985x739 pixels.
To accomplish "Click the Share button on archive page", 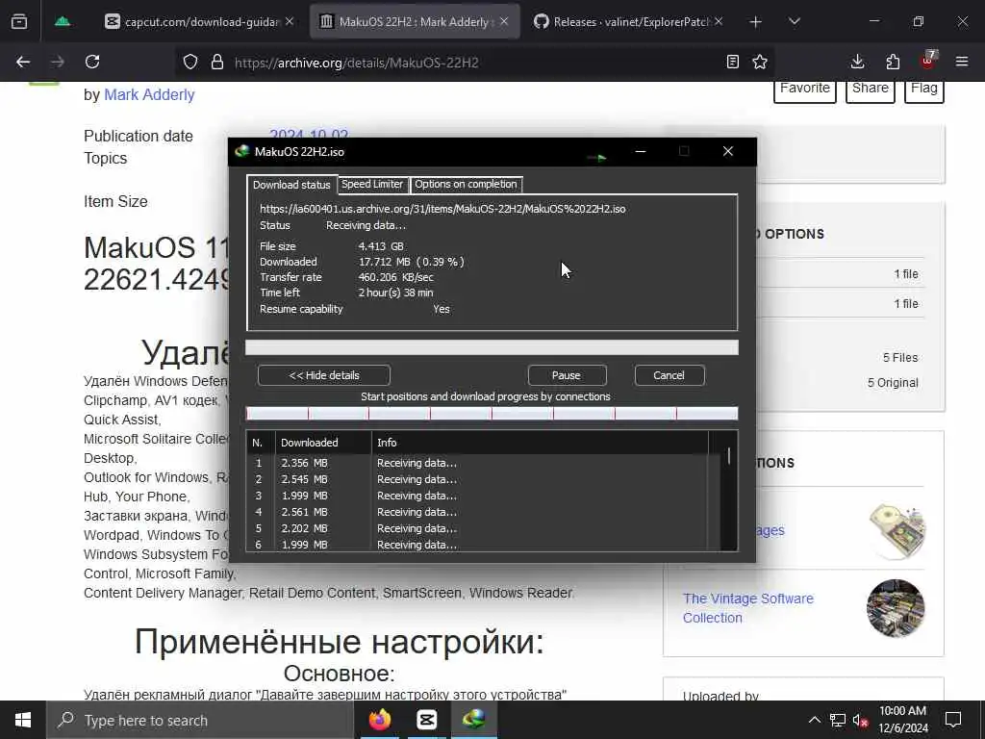I will tap(870, 91).
